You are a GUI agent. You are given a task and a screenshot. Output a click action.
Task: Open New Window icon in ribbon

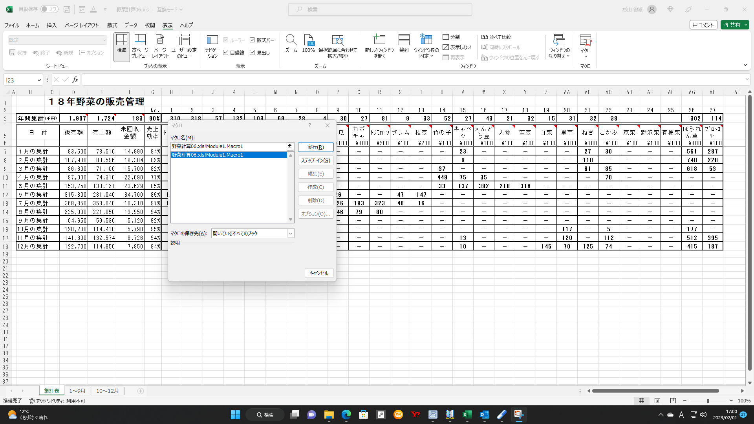tap(379, 40)
